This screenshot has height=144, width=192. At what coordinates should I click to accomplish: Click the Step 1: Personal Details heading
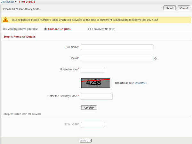(20, 37)
